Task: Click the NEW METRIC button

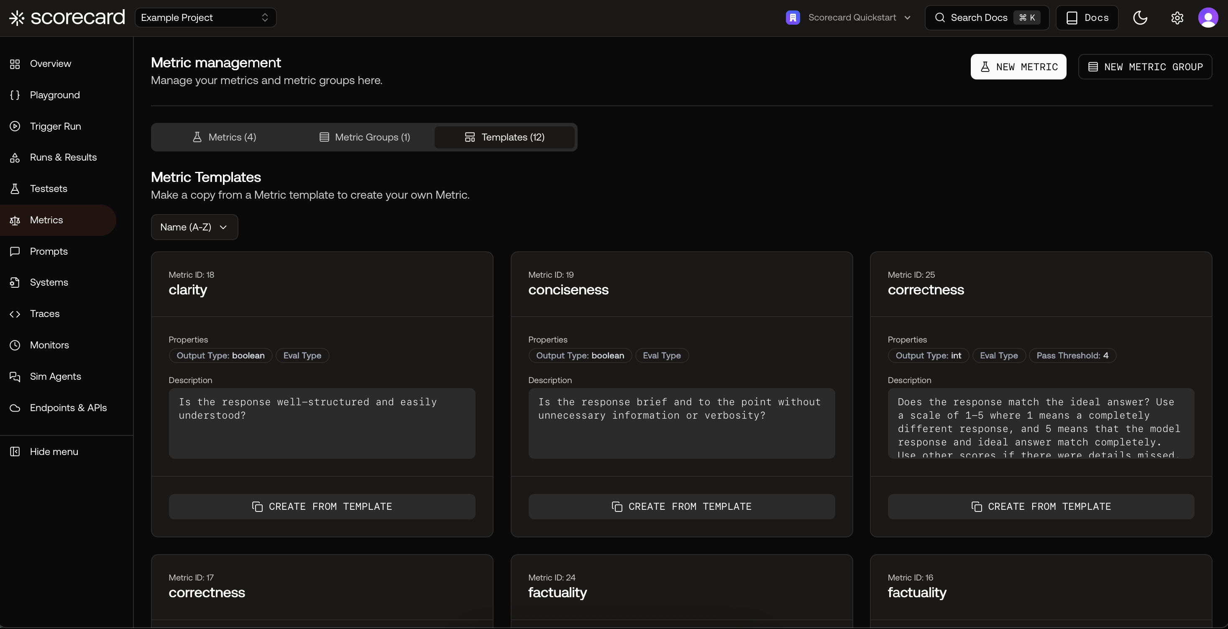Action: 1018,67
